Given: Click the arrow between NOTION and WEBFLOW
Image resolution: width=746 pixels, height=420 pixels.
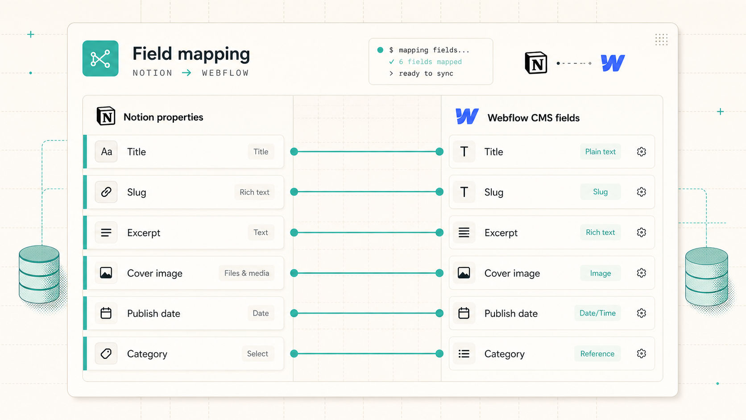Looking at the screenshot, I should coord(186,73).
